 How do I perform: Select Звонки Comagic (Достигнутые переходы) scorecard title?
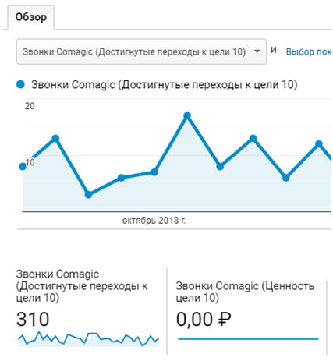pos(82,286)
